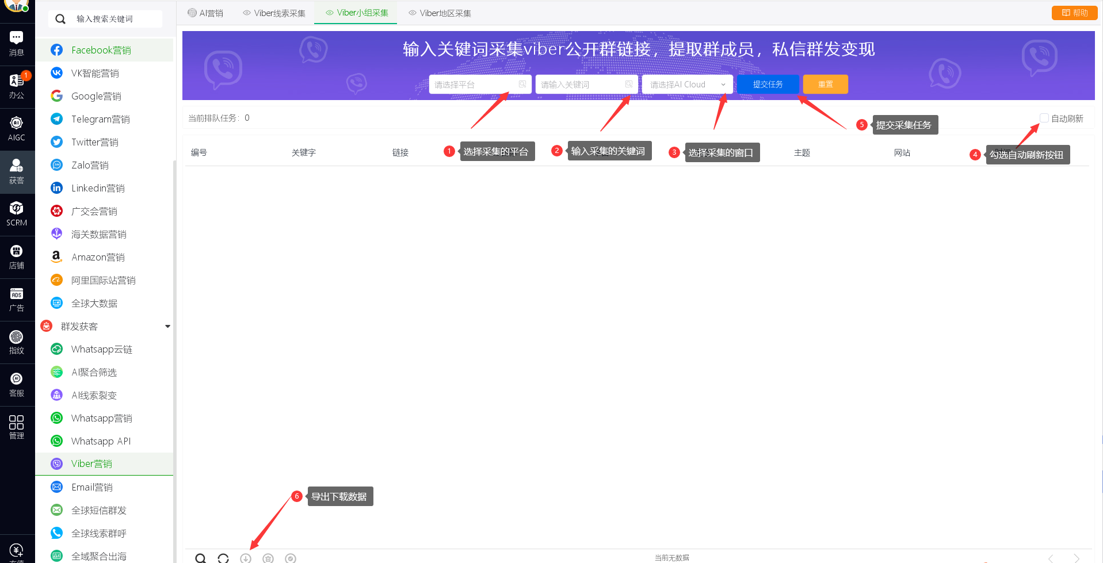
Task: Switch to the AI营销 tab
Action: (x=205, y=13)
